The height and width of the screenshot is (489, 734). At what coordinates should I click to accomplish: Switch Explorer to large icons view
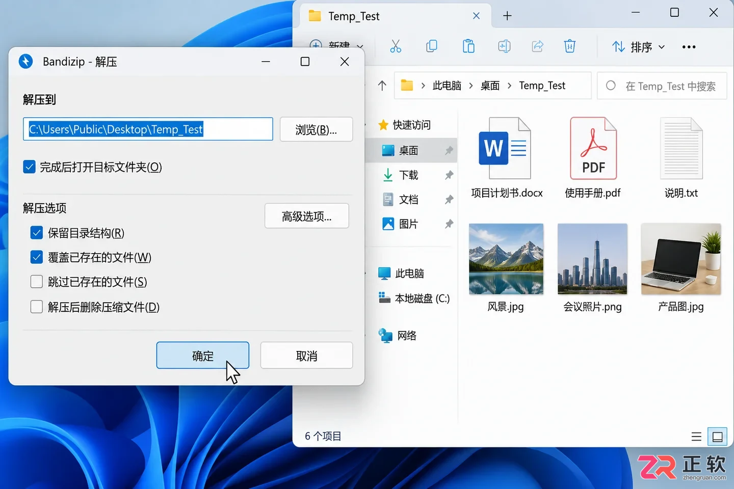[x=717, y=437]
